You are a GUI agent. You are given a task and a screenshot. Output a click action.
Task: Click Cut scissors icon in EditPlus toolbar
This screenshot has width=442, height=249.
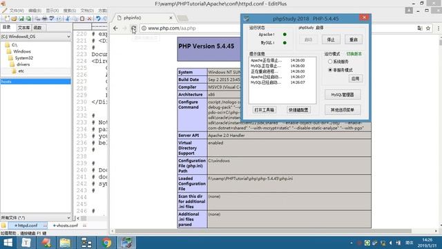(x=68, y=19)
